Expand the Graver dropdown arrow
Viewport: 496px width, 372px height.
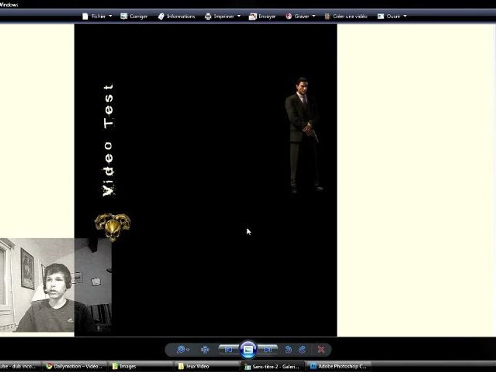314,16
